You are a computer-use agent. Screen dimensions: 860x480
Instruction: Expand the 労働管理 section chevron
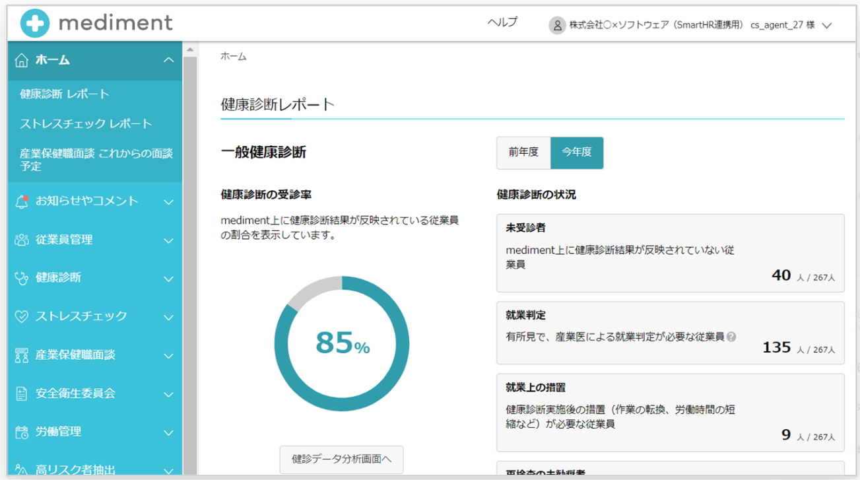[x=168, y=432]
